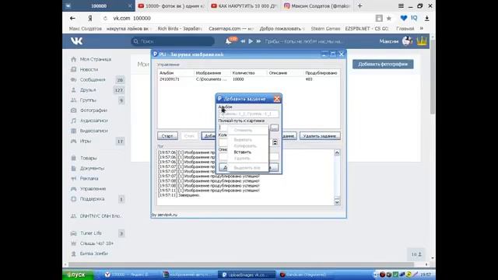The width and height of the screenshot is (498, 280).
Task: Open the VK logo home page
Action: [76, 41]
